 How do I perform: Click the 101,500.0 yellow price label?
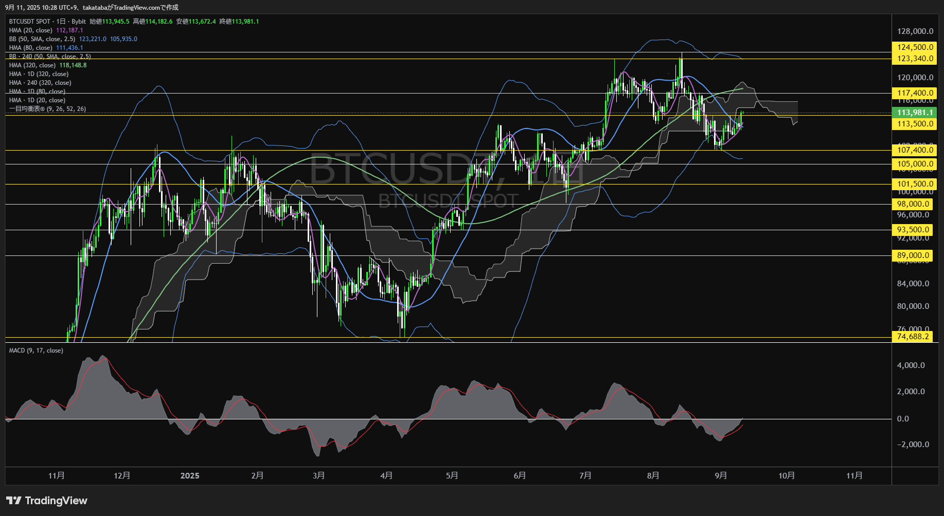(915, 184)
